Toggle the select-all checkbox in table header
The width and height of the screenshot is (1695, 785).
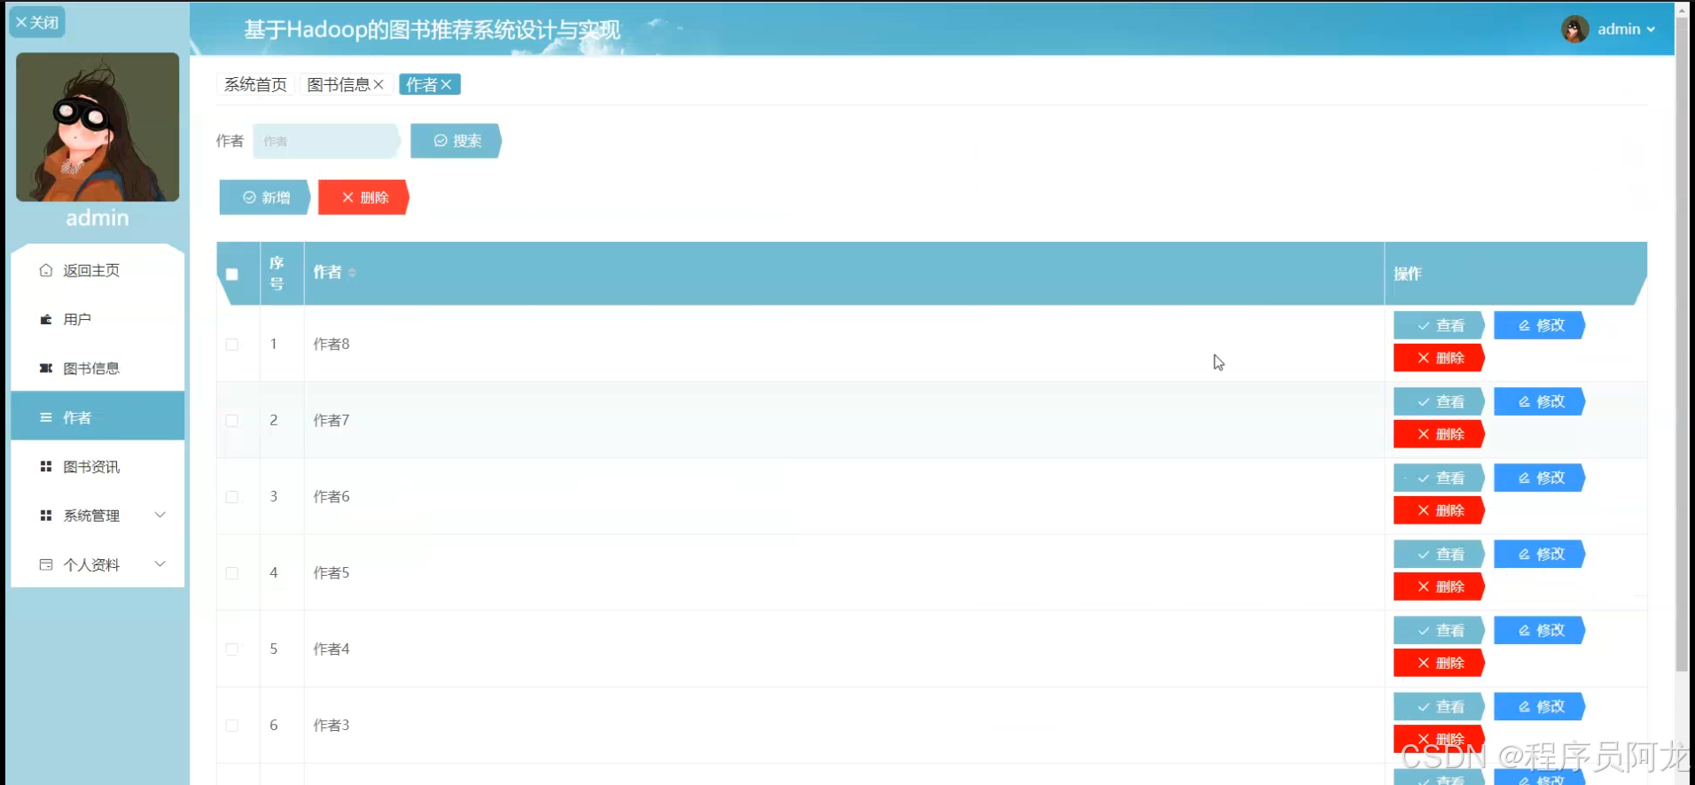(x=232, y=274)
